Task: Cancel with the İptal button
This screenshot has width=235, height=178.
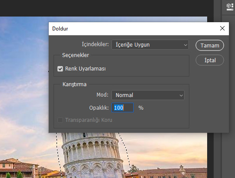Action: (210, 60)
